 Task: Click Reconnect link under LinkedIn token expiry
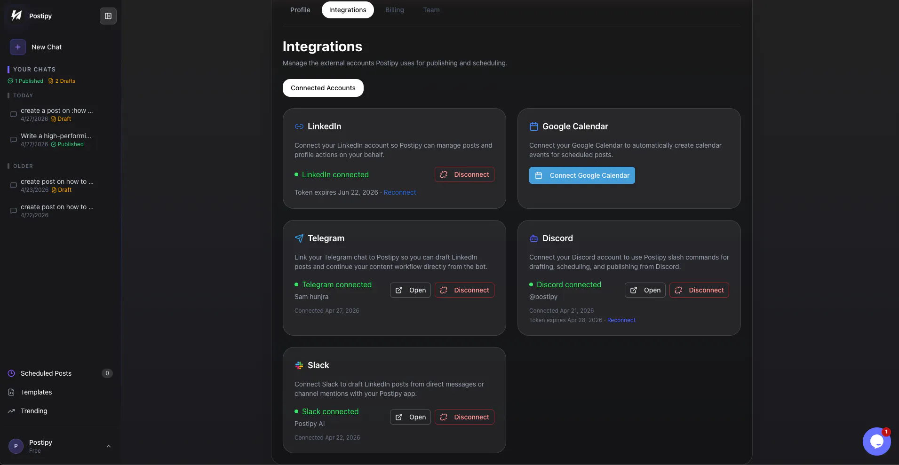tap(400, 192)
